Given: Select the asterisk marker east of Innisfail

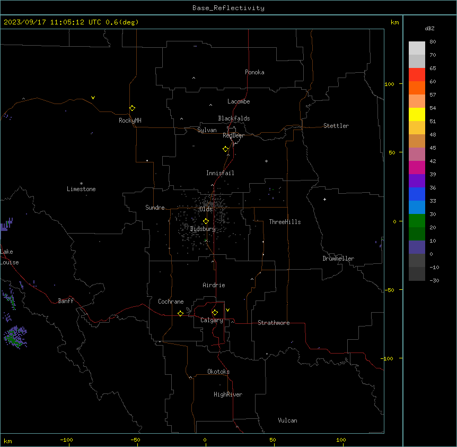Looking at the screenshot, I should pos(266,161).
